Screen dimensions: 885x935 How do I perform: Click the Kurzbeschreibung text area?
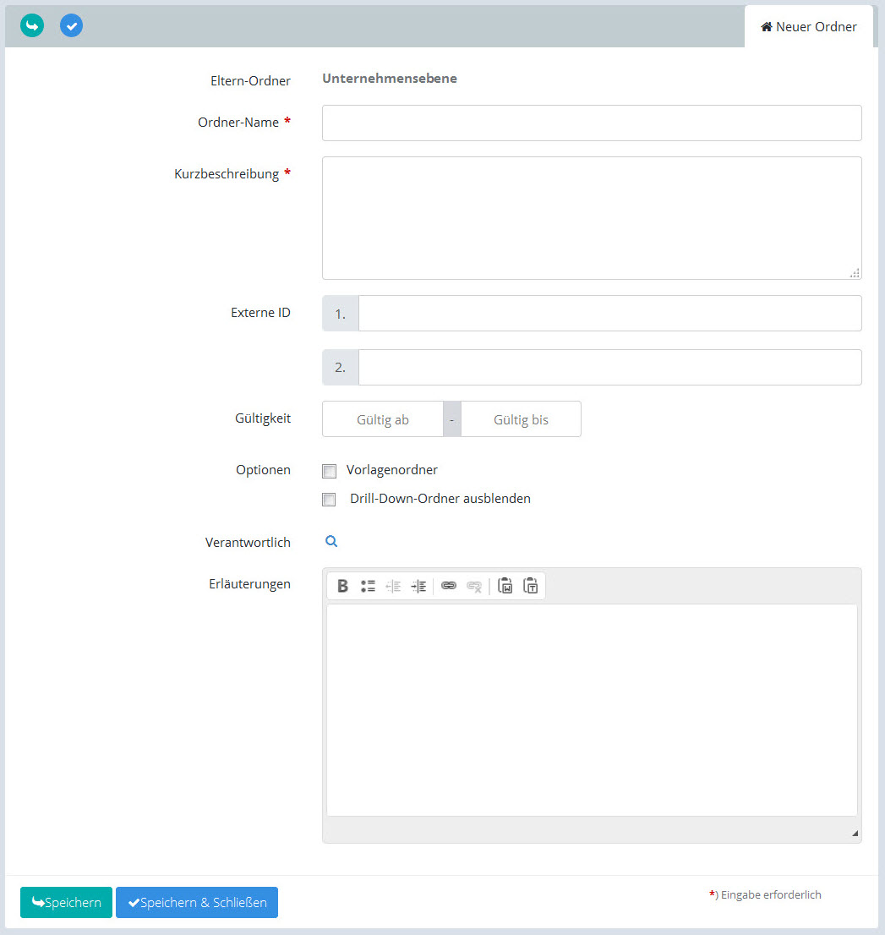coord(592,217)
